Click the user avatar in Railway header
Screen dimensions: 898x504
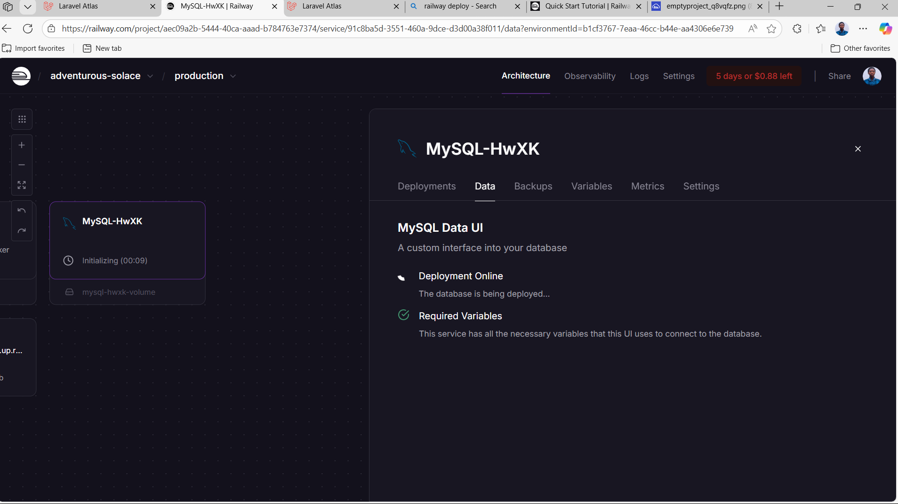pyautogui.click(x=872, y=76)
